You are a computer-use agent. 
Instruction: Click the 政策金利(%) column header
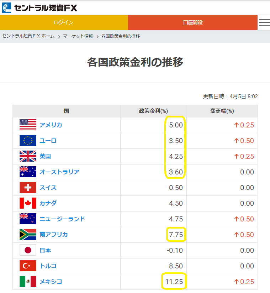[153, 111]
